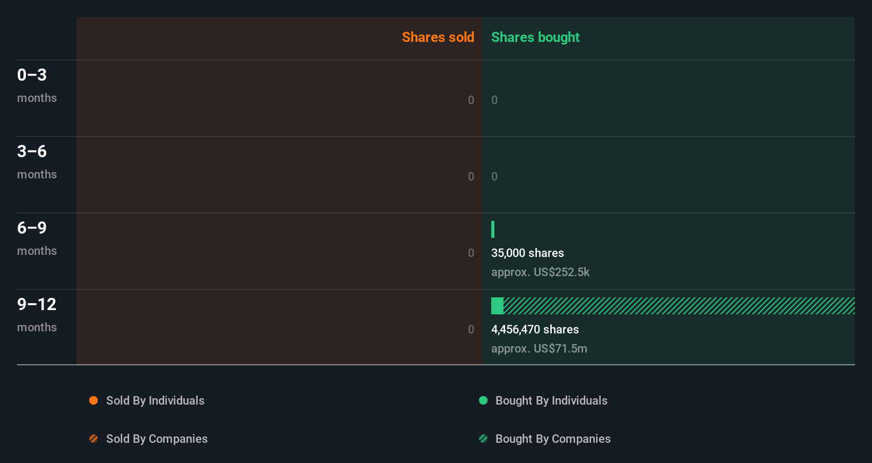The image size is (872, 463).
Task: Click the approx. US$252.5k value
Action: point(540,272)
